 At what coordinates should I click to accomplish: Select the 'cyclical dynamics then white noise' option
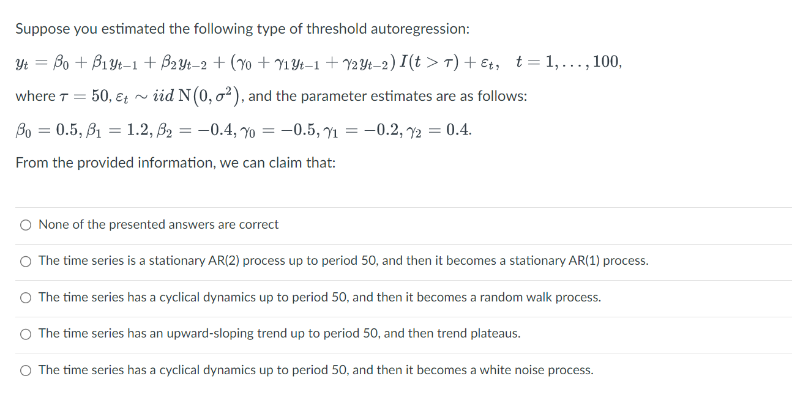(x=25, y=370)
